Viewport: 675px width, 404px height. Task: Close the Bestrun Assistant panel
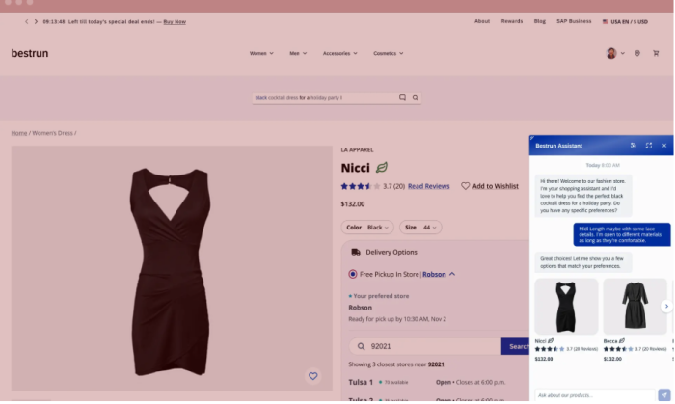tap(664, 146)
